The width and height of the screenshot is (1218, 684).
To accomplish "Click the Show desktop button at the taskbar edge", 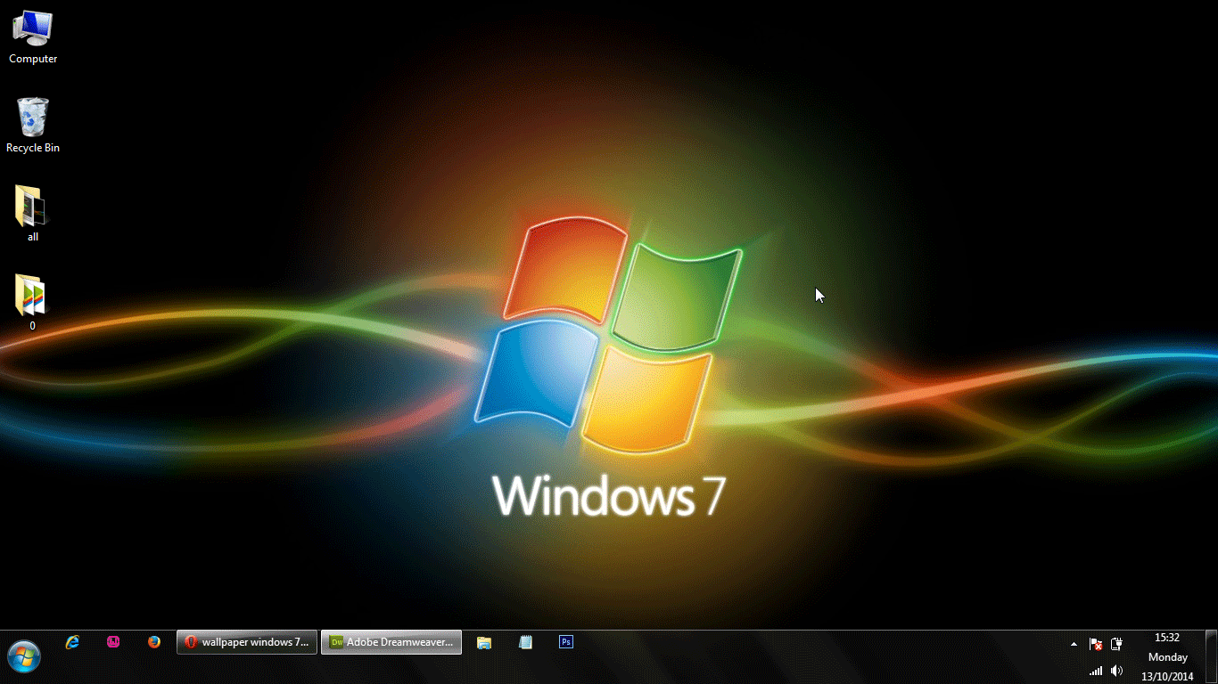I will pos(1211,657).
